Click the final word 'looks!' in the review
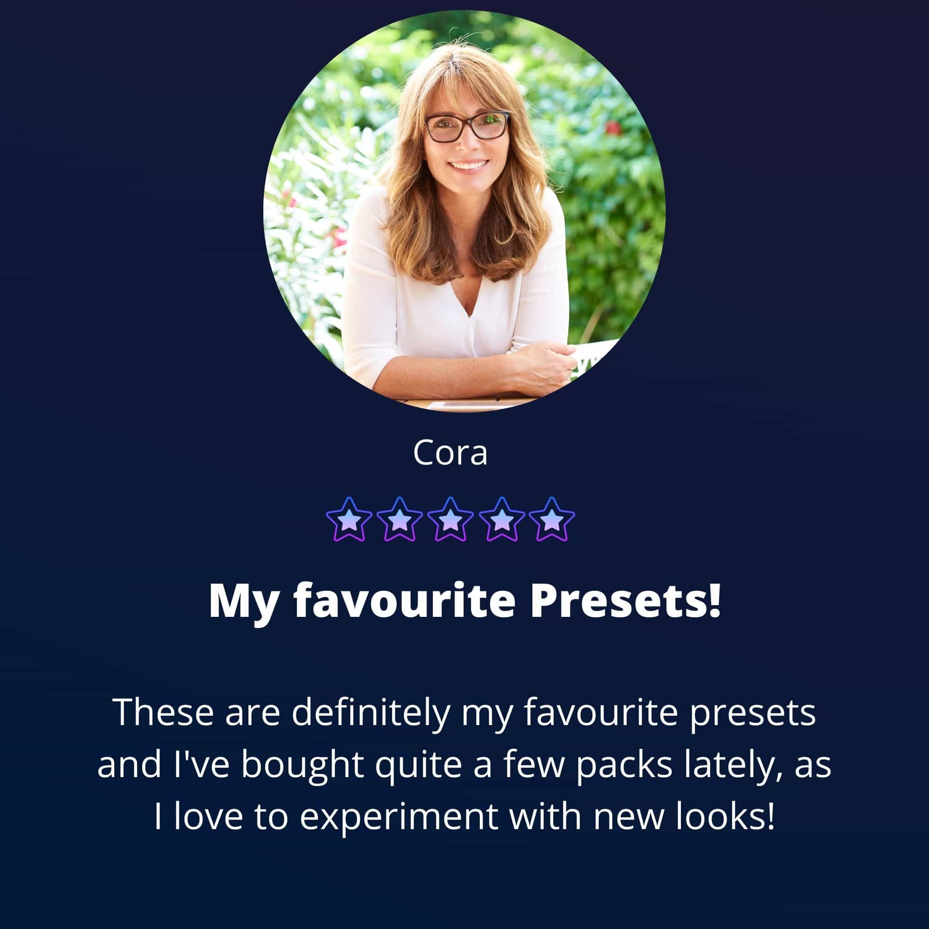The height and width of the screenshot is (929, 929). pos(726,817)
